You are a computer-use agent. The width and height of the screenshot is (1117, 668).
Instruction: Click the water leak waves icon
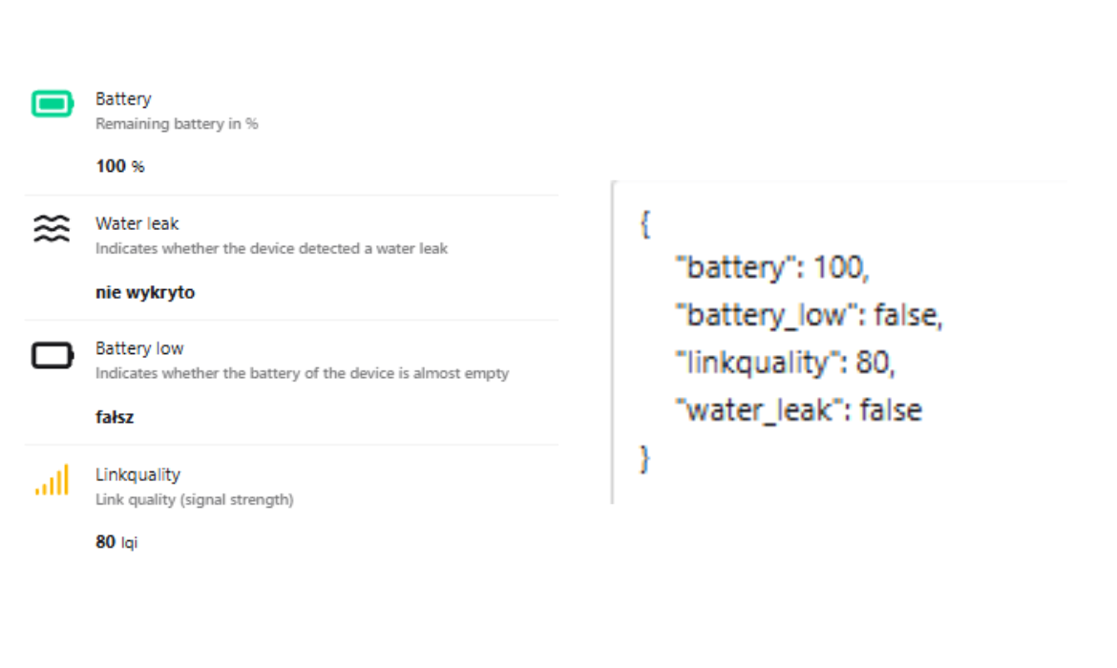(52, 229)
